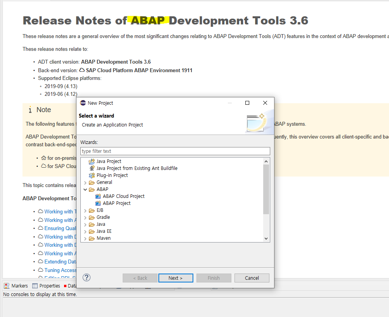The width and height of the screenshot is (389, 317).
Task: Expand the EJB wizard category
Action: (85, 211)
